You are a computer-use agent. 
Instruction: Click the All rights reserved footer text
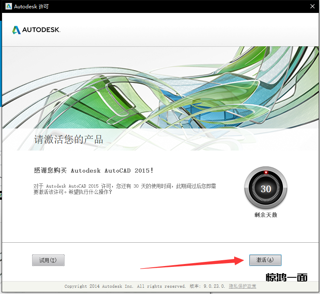pos(161,286)
